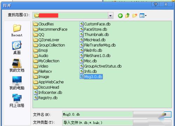This screenshot has width=175, height=126.
Task: Click the help question mark button
Action: [x=155, y=5]
